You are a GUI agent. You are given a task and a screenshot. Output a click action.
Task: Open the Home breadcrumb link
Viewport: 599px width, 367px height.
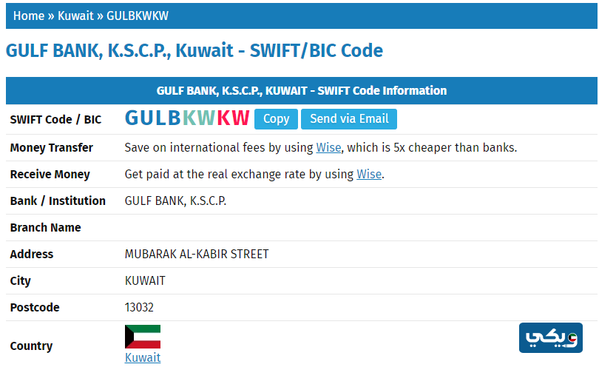[29, 16]
